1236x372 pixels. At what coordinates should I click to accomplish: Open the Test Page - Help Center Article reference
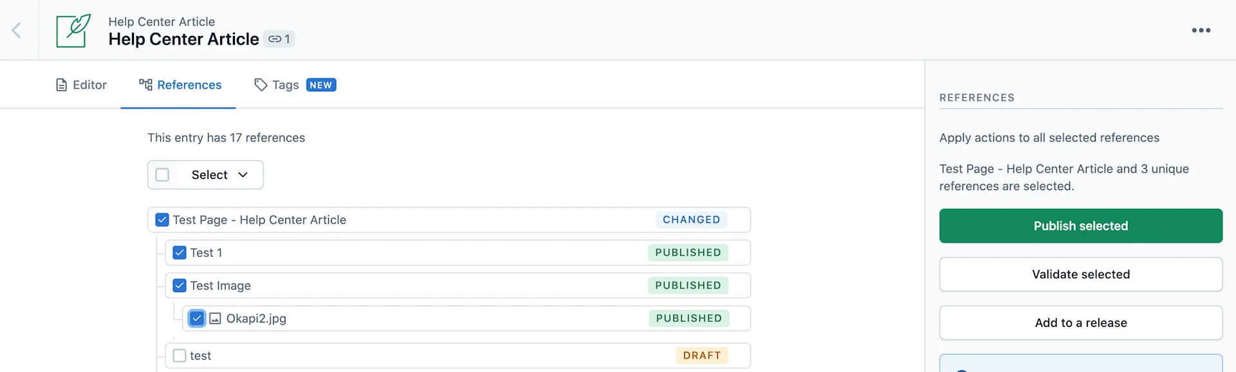449,220
